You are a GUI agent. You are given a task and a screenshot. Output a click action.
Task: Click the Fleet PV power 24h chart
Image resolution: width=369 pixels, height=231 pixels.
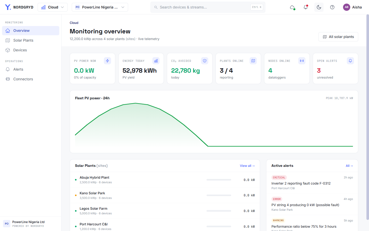point(214,124)
